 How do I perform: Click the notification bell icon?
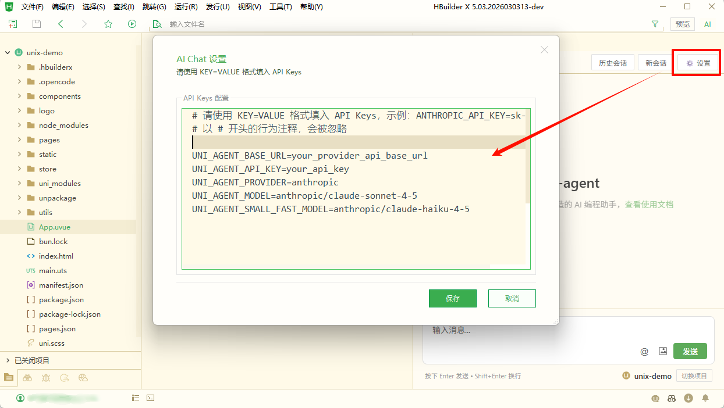coord(705,398)
